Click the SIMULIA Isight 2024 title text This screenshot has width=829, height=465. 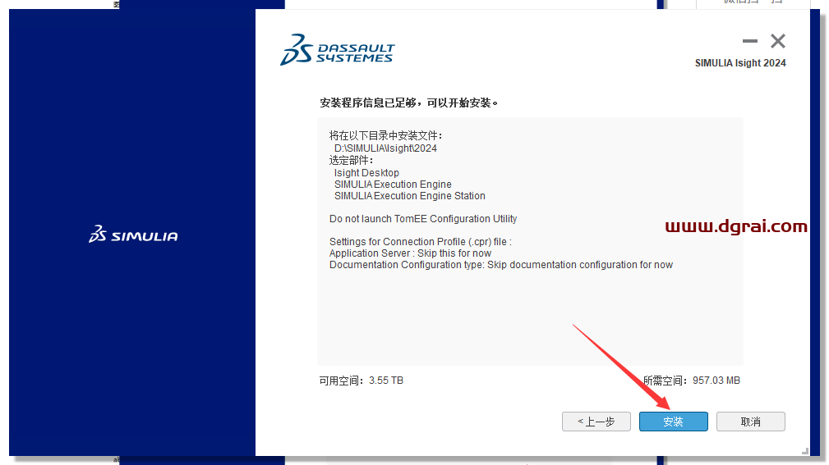click(x=740, y=63)
